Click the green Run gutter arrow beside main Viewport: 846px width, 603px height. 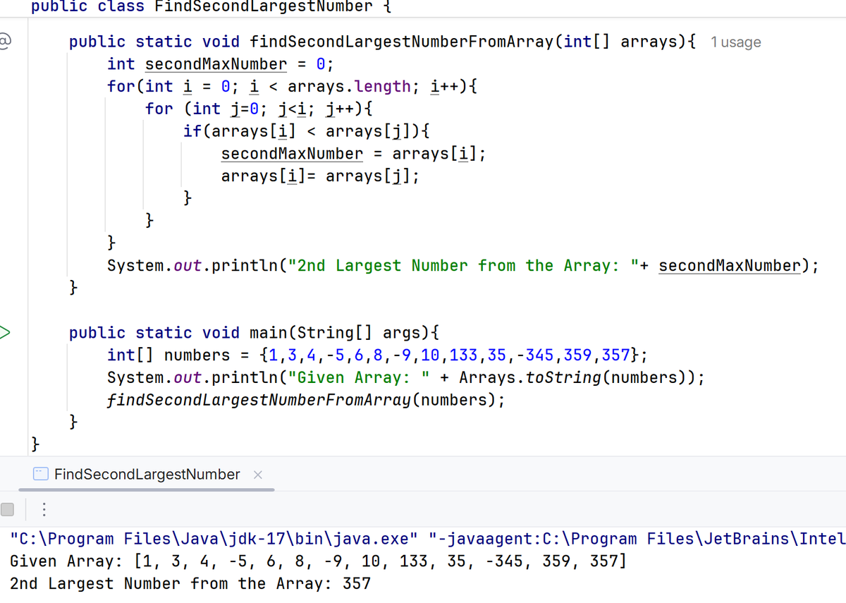pos(5,332)
